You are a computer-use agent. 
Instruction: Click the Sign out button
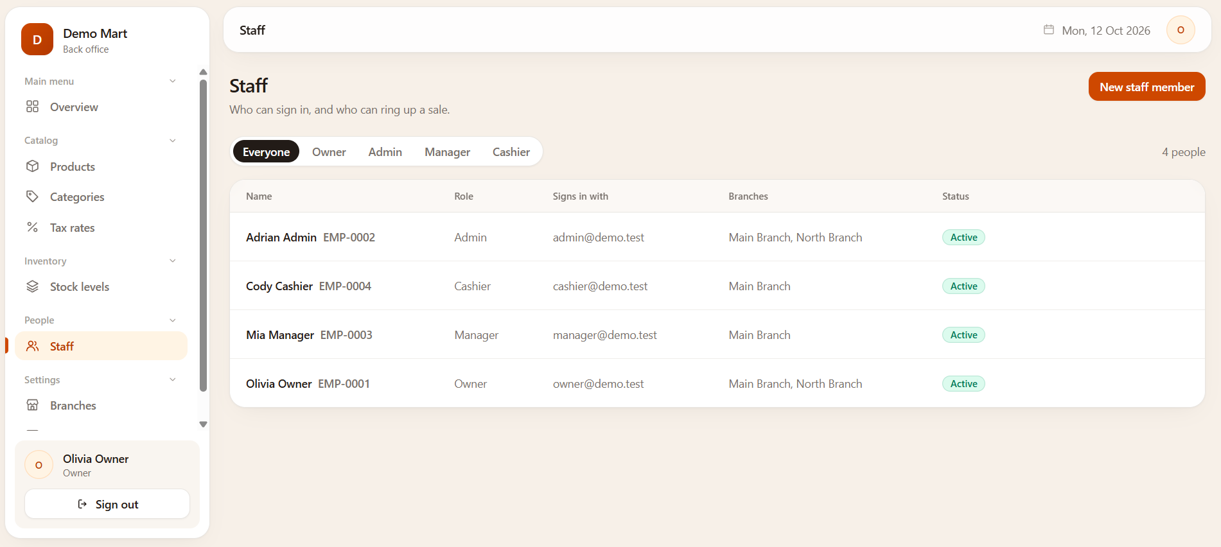(107, 504)
